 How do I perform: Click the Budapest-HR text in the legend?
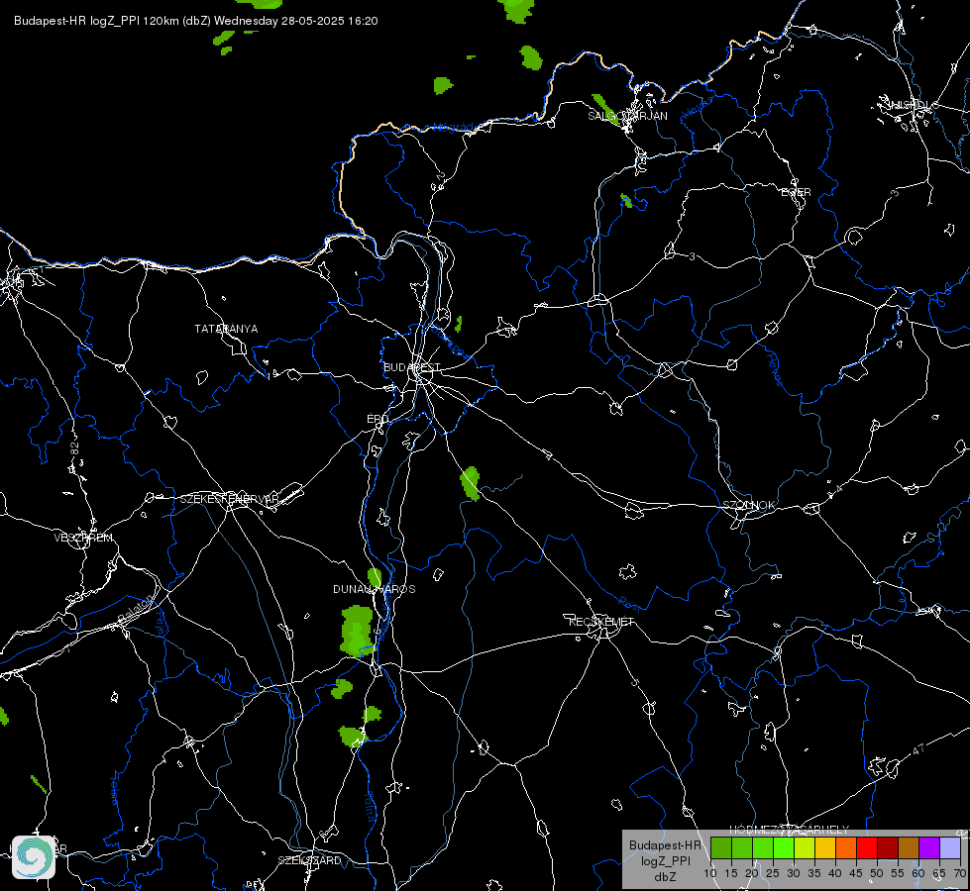pyautogui.click(x=665, y=845)
